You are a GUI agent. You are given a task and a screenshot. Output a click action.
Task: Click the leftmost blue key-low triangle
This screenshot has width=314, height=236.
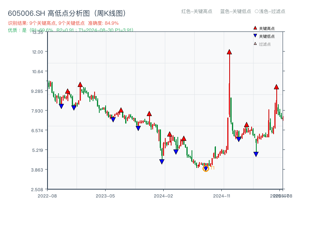point(61,106)
